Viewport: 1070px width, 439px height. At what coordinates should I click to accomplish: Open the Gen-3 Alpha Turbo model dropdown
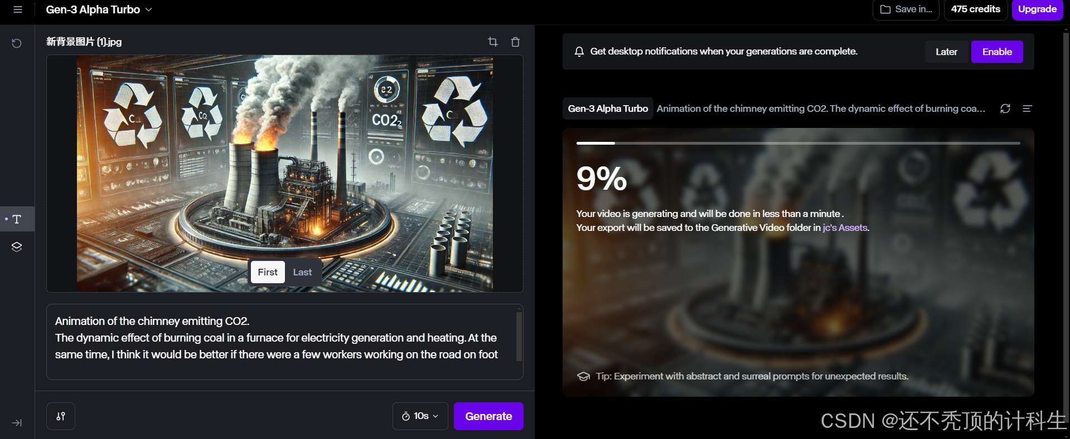point(99,9)
